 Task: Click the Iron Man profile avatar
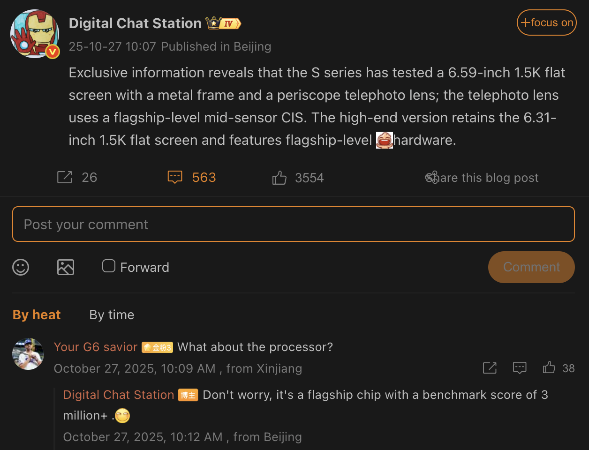pos(34,34)
